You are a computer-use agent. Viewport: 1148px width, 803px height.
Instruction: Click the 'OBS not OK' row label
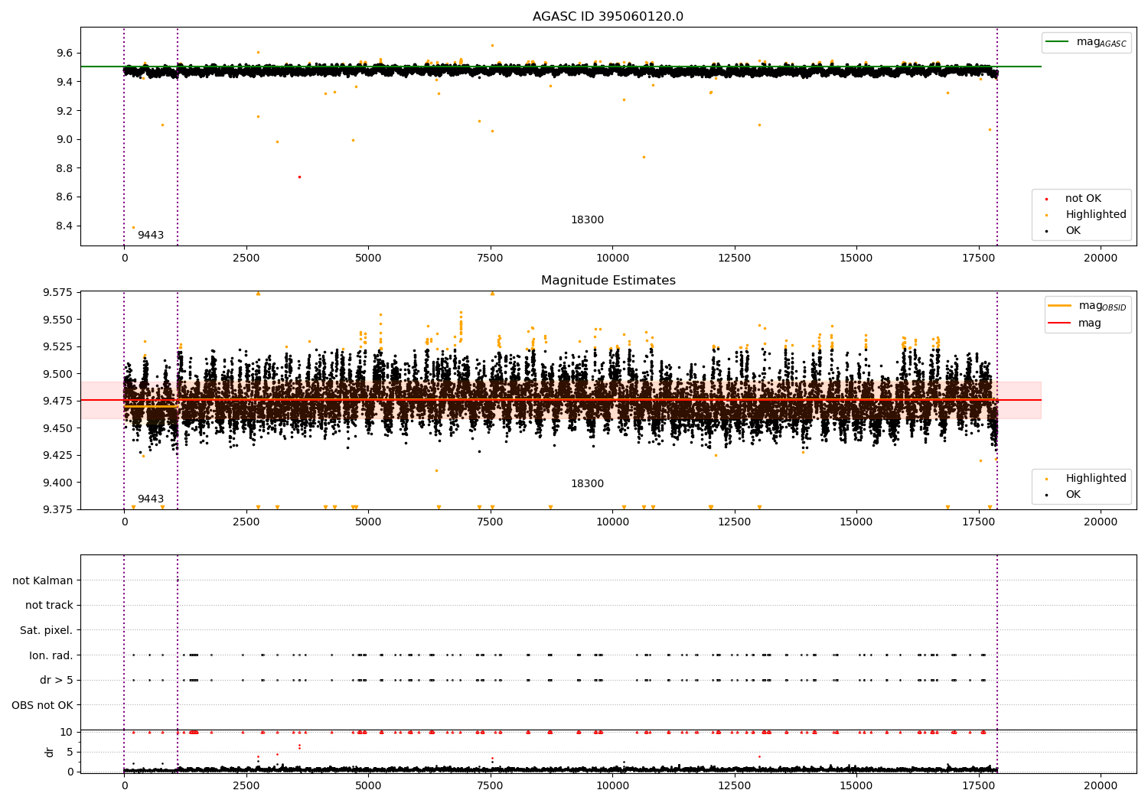(x=42, y=706)
